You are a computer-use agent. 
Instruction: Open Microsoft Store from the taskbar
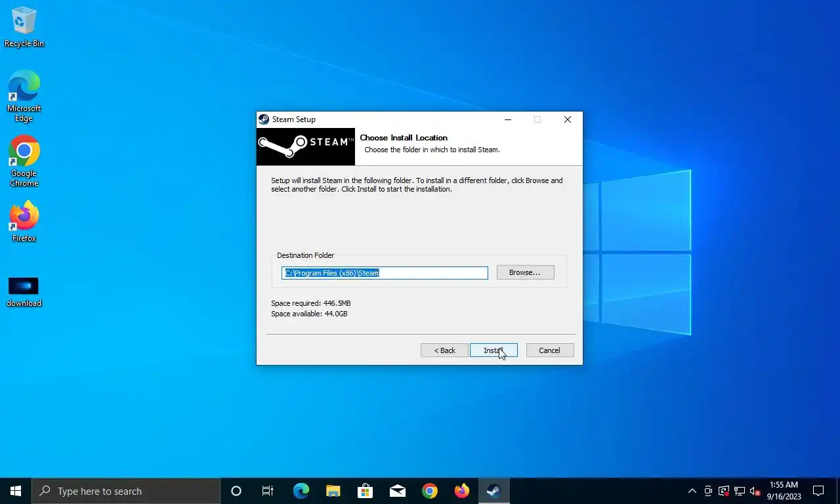(365, 491)
